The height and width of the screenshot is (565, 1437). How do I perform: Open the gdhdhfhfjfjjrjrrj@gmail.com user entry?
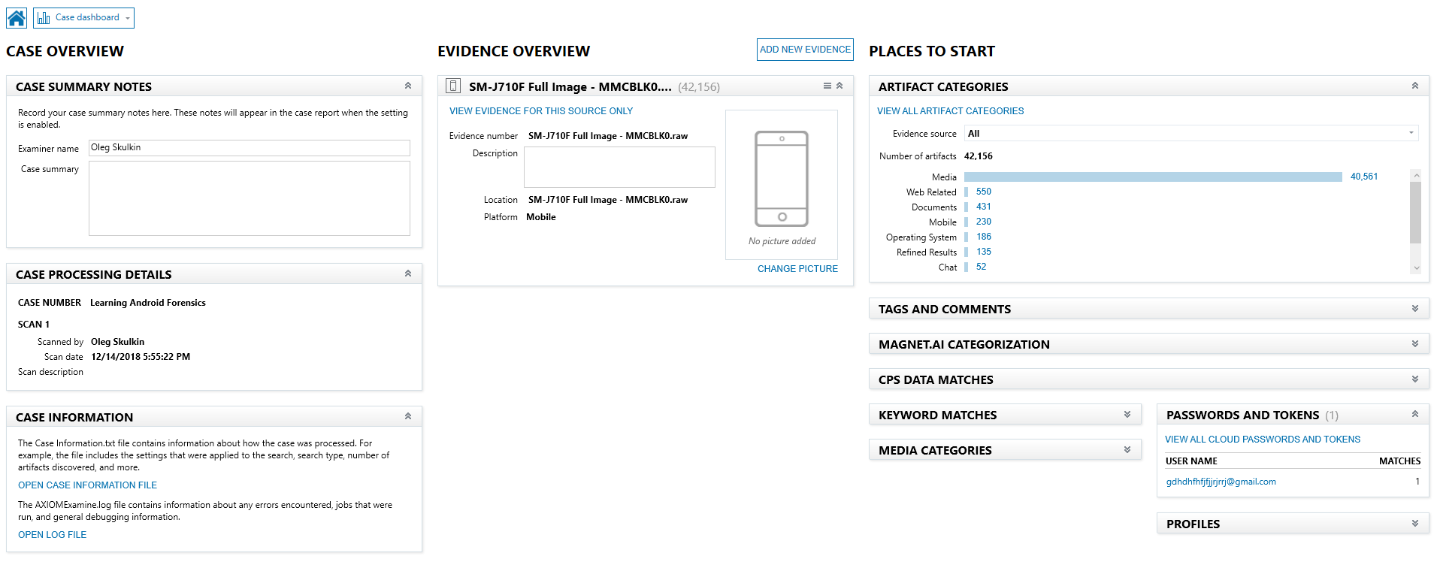pos(1221,482)
